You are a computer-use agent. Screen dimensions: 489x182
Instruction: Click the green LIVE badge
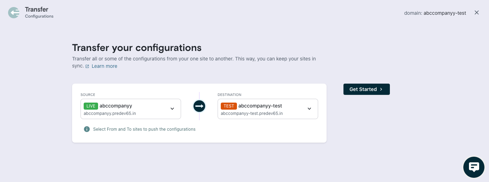tap(91, 106)
